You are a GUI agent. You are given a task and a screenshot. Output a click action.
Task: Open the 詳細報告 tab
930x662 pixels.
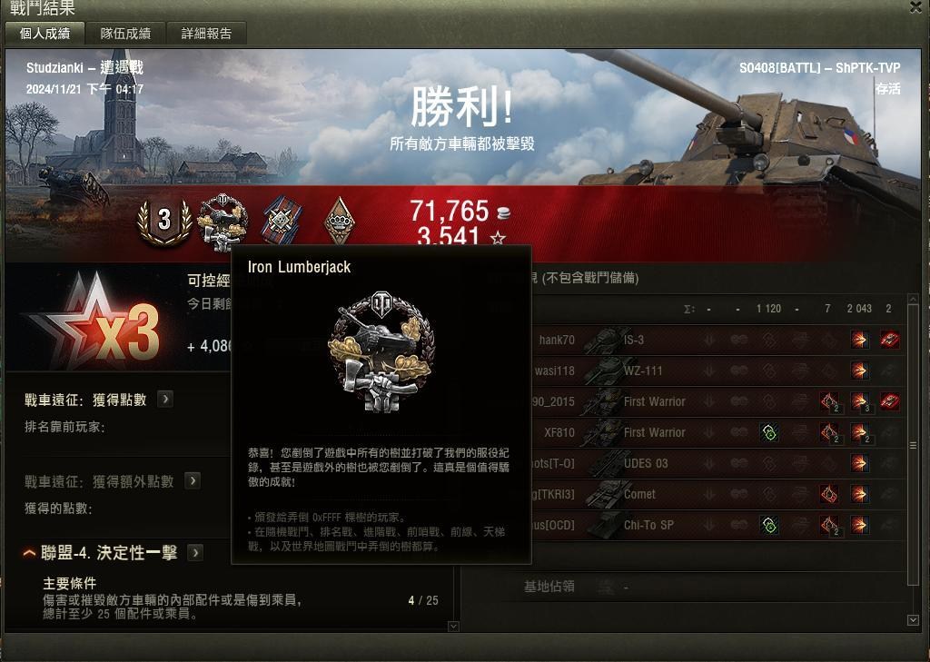coord(206,34)
